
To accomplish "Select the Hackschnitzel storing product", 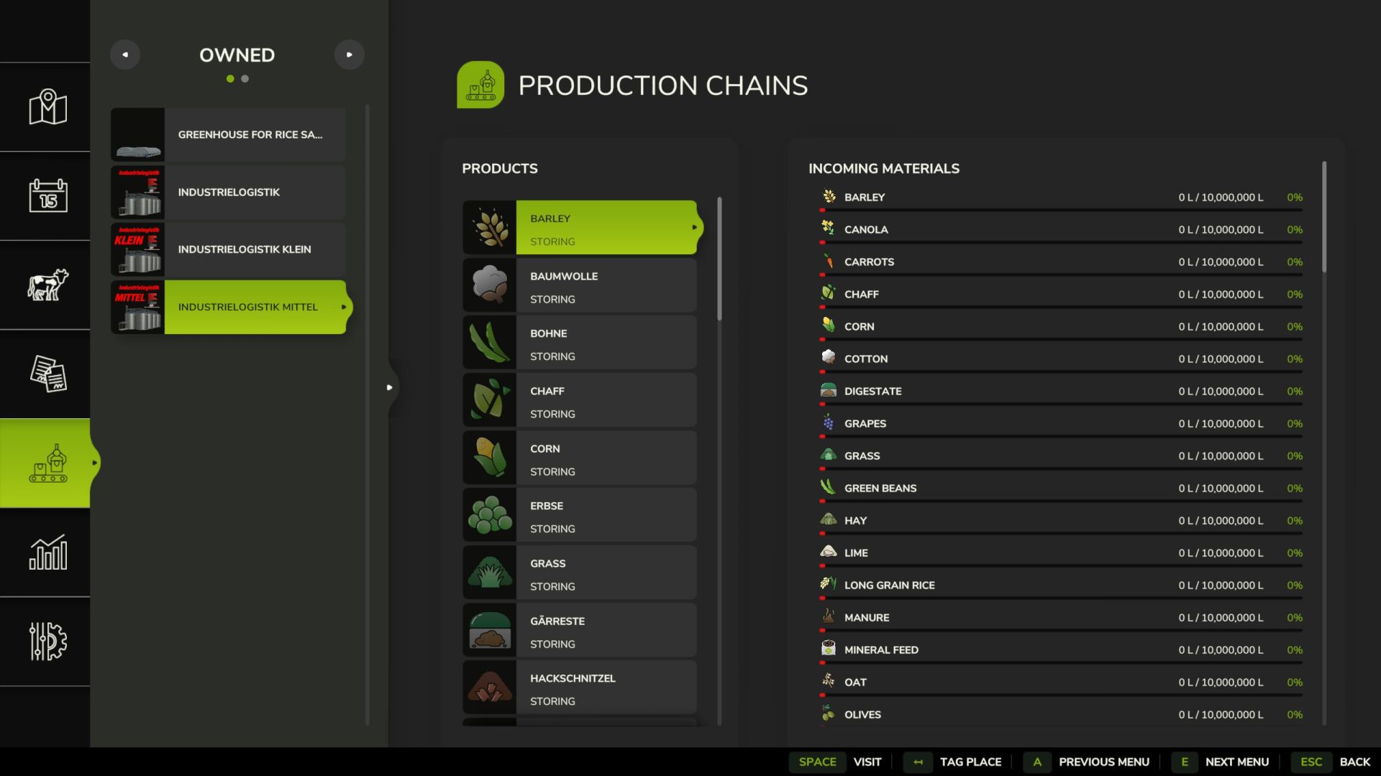I will (579, 688).
